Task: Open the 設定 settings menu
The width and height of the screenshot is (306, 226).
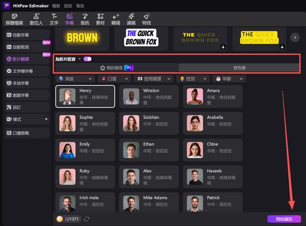Action: (68, 6)
